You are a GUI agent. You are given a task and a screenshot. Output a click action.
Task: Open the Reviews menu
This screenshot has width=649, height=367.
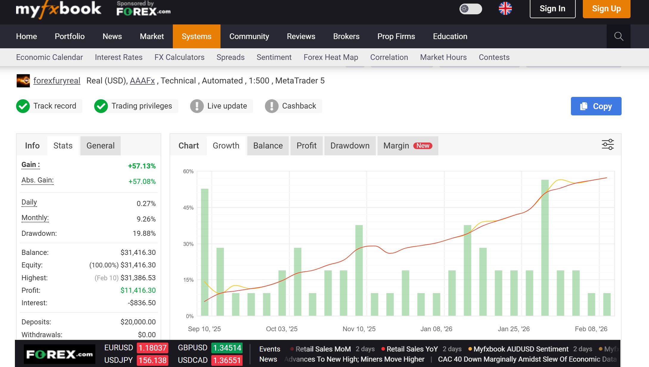pos(301,36)
